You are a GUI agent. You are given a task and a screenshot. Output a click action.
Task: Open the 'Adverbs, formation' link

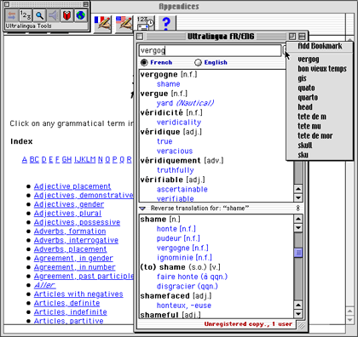tap(70, 231)
